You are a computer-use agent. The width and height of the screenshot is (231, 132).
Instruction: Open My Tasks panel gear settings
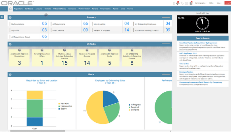click(x=10, y=44)
